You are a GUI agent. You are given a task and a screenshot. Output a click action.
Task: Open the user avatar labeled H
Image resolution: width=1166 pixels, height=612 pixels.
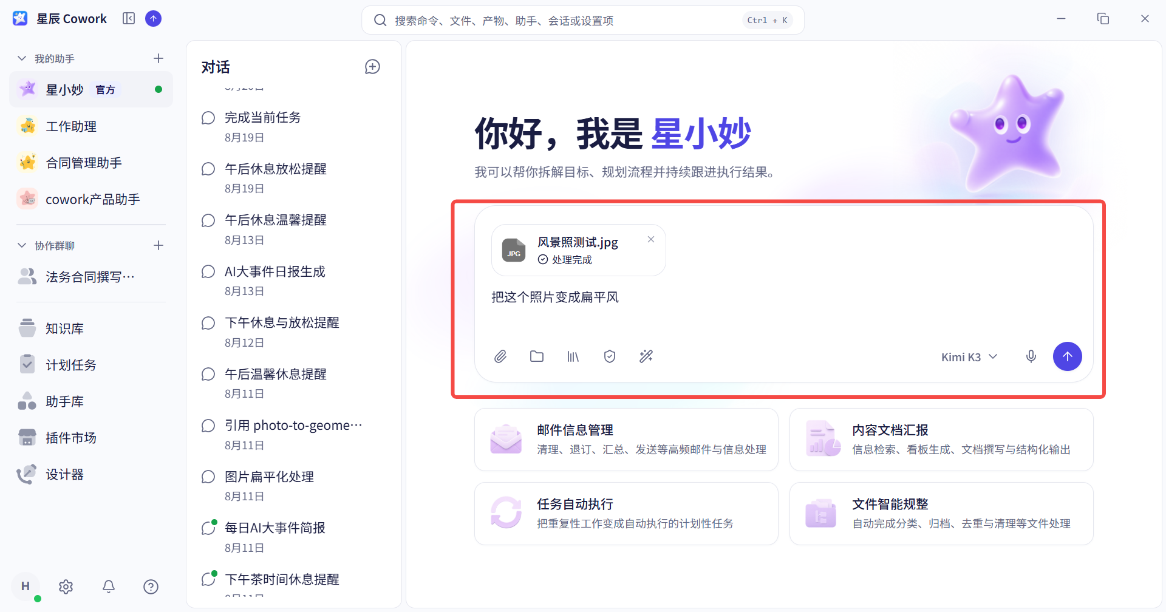[26, 586]
